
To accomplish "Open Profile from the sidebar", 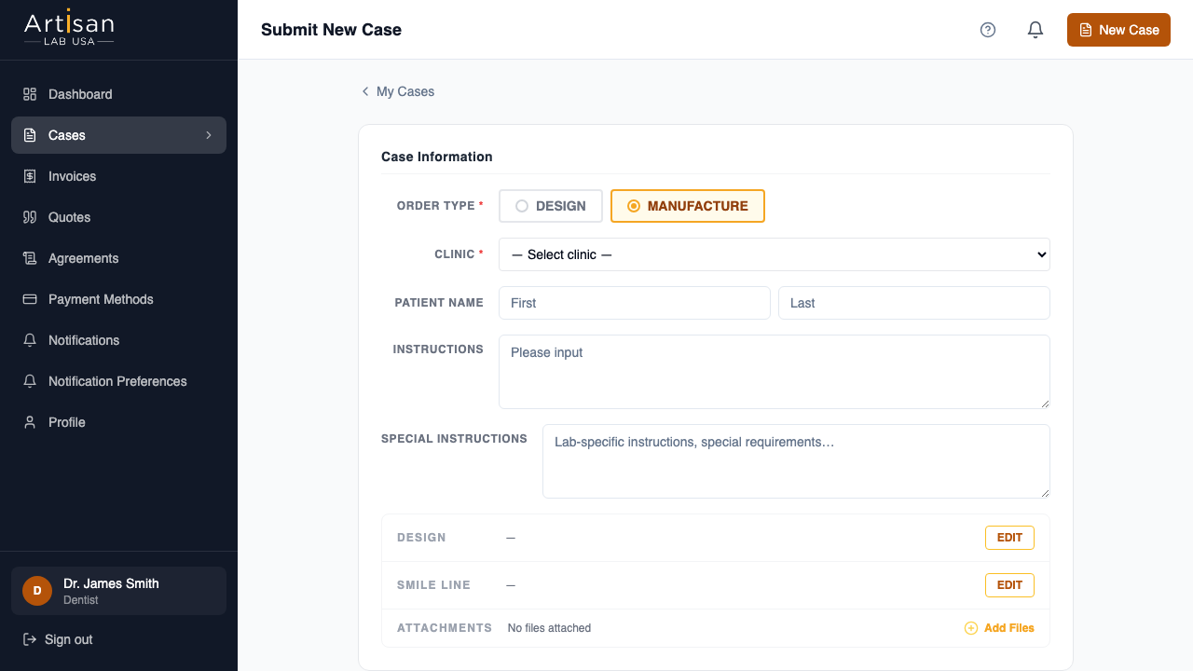I will [118, 422].
